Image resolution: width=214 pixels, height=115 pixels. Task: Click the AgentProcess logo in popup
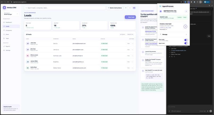160,6
